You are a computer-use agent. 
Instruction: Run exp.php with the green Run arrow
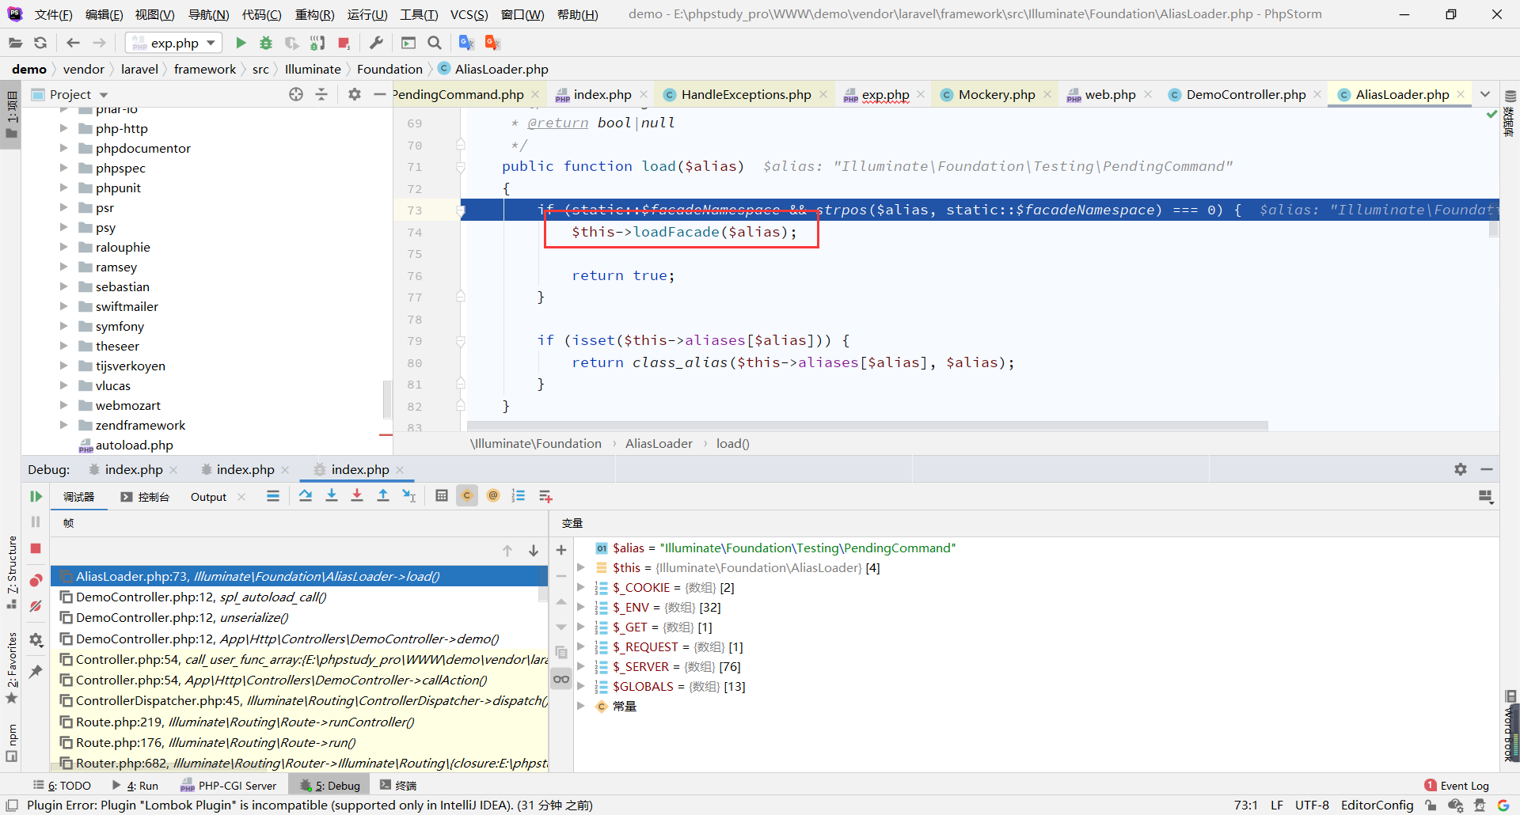point(241,43)
